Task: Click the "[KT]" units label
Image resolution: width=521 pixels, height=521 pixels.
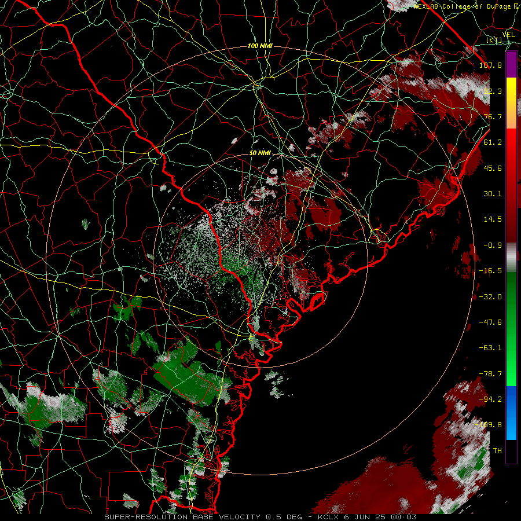Action: (x=494, y=41)
